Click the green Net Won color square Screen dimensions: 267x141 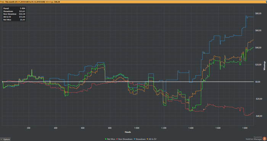pos(106,139)
